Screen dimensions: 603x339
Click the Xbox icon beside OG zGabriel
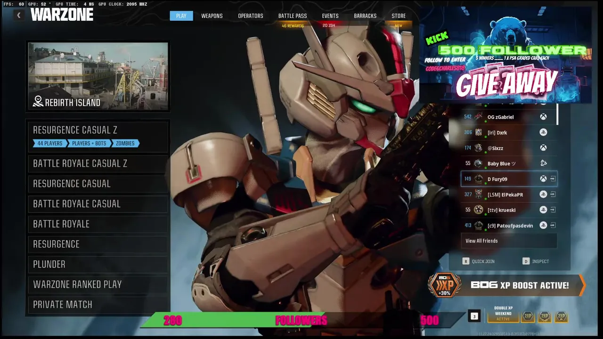click(543, 117)
